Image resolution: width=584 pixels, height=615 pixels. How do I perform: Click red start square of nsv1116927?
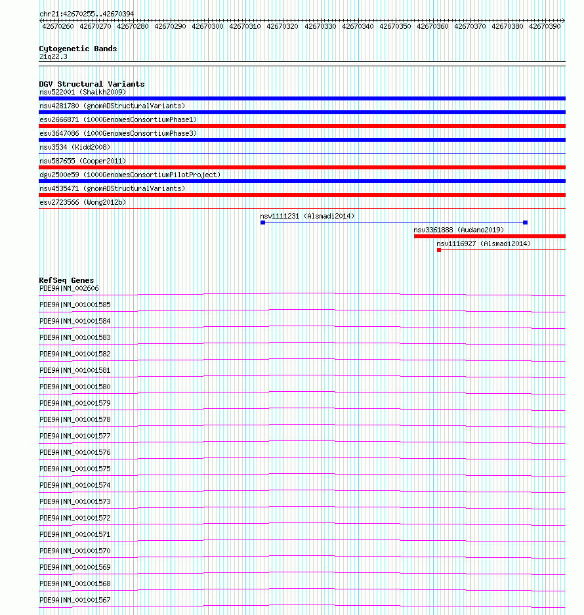(439, 250)
